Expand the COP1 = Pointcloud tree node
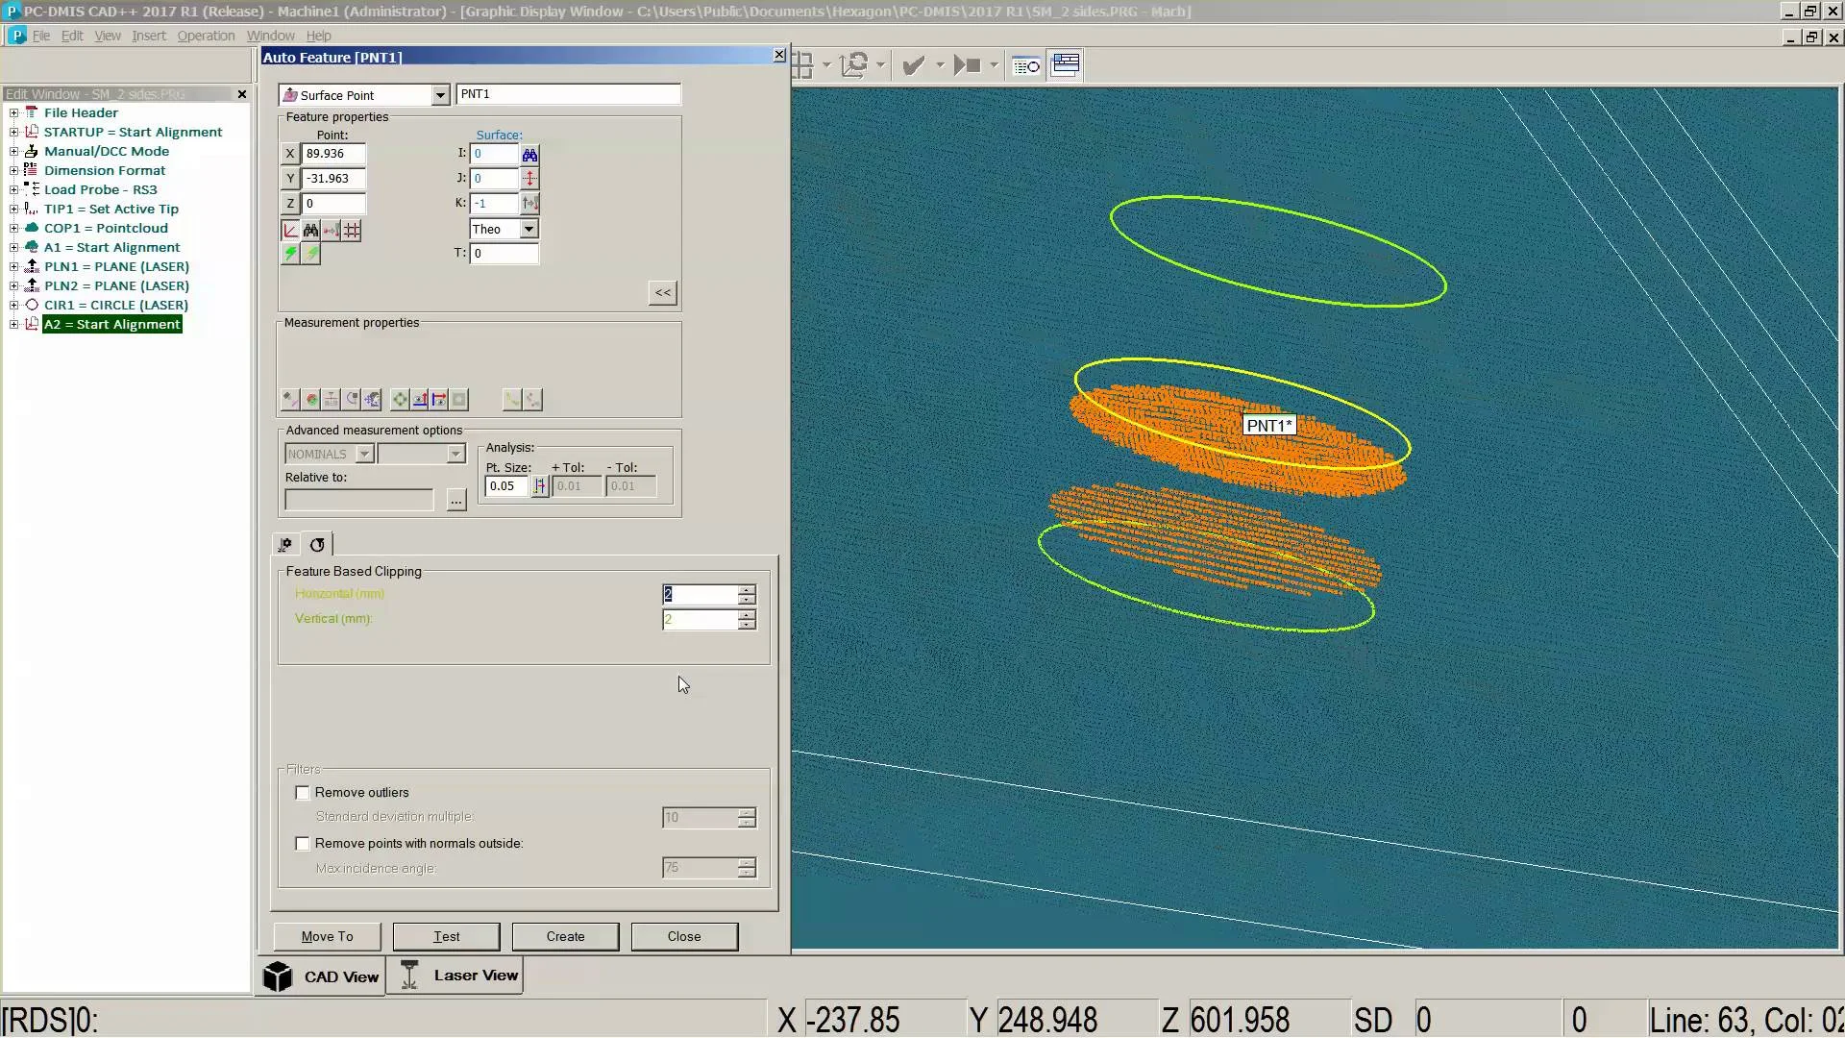The image size is (1845, 1038). [x=13, y=229]
